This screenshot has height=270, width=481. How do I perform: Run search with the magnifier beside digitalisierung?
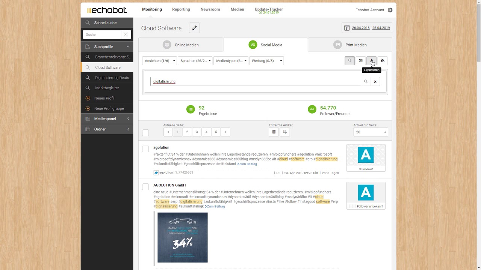point(366,81)
